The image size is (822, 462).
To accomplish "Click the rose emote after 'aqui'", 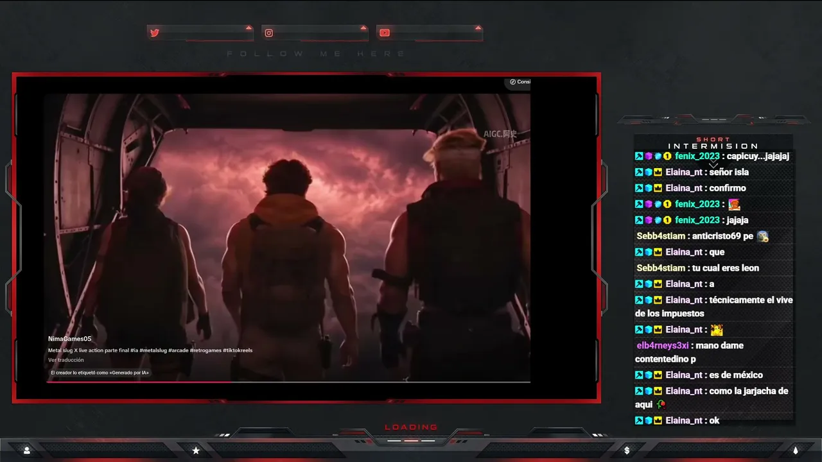I will (x=661, y=405).
